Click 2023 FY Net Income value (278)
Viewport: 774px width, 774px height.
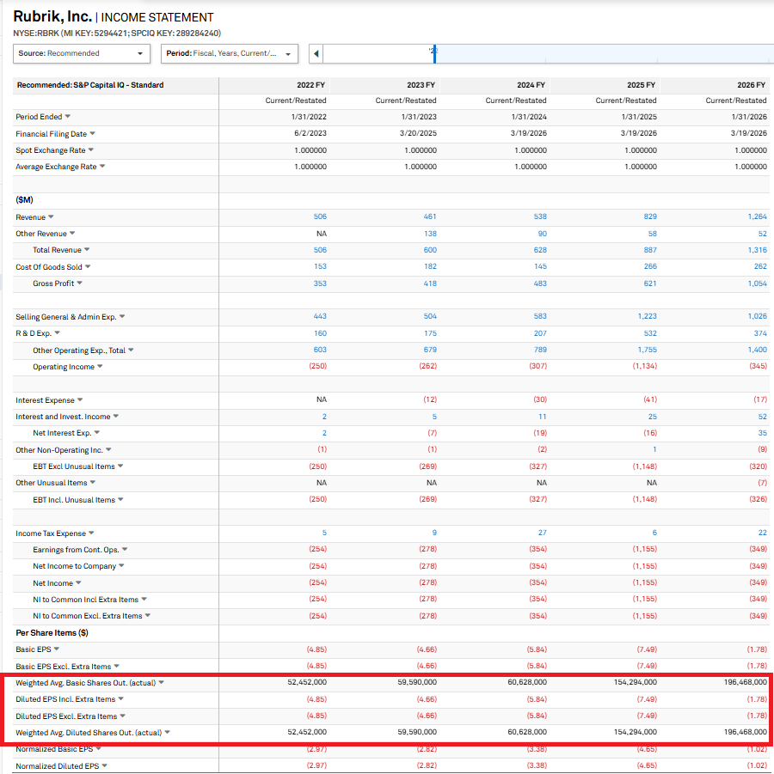click(x=427, y=582)
